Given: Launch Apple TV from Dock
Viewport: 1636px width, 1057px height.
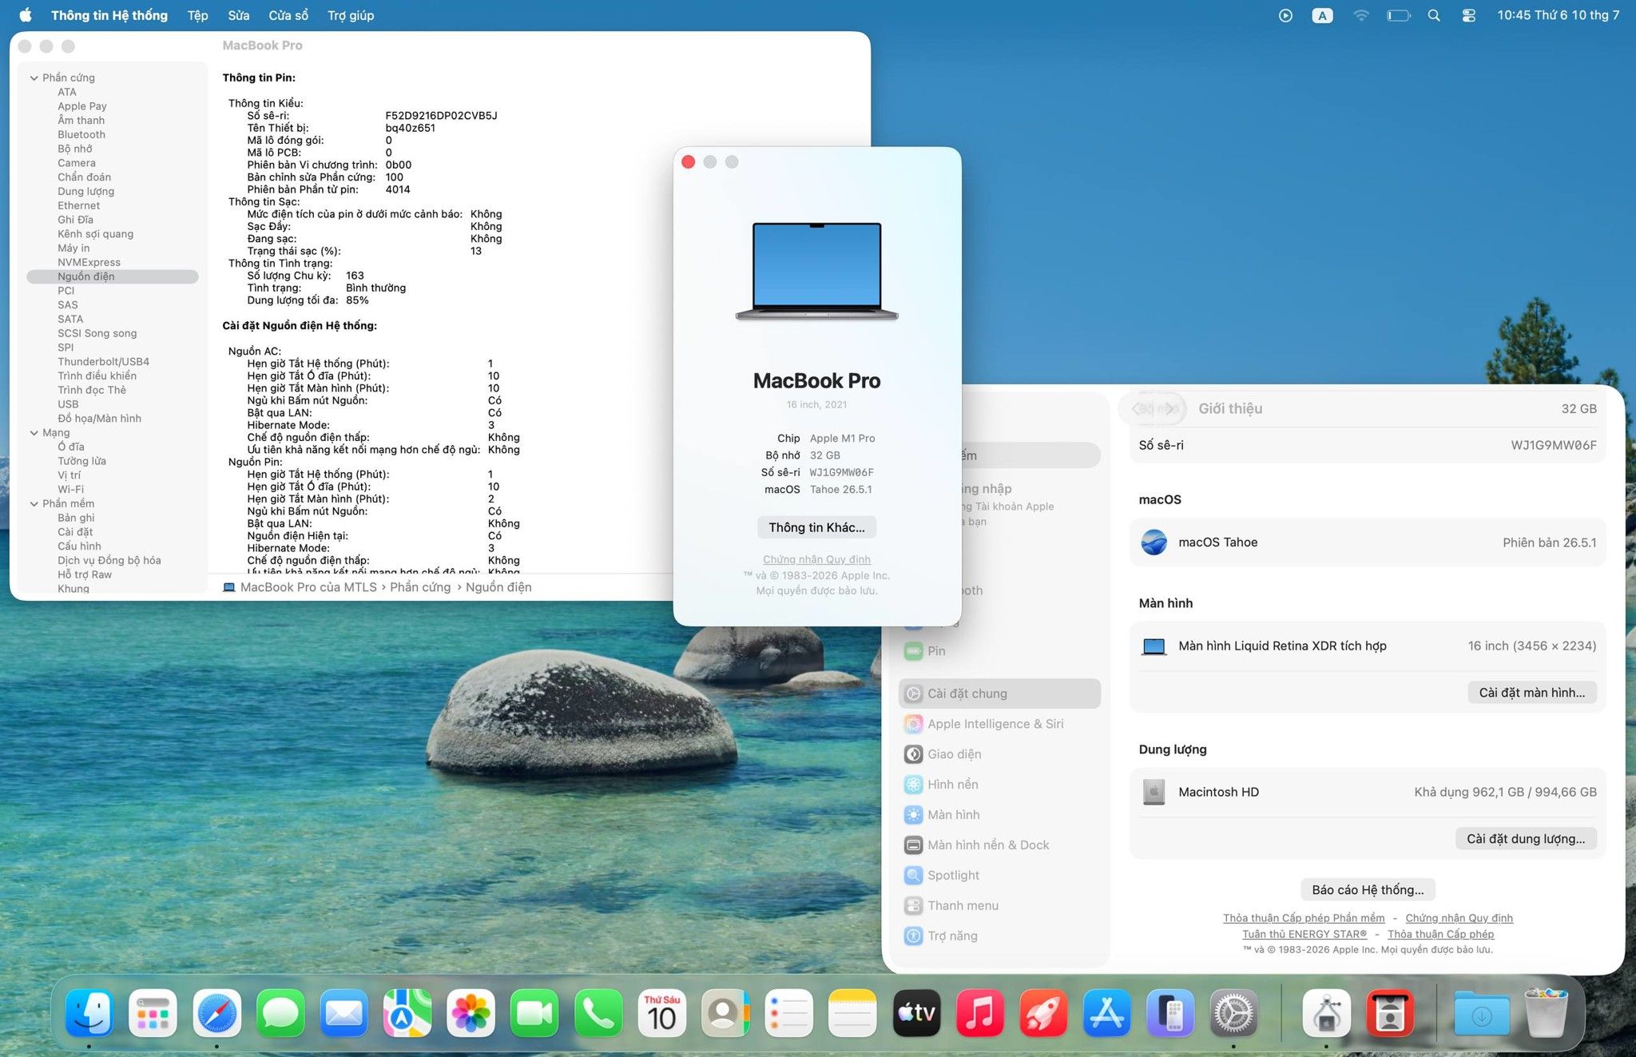Looking at the screenshot, I should [916, 1013].
